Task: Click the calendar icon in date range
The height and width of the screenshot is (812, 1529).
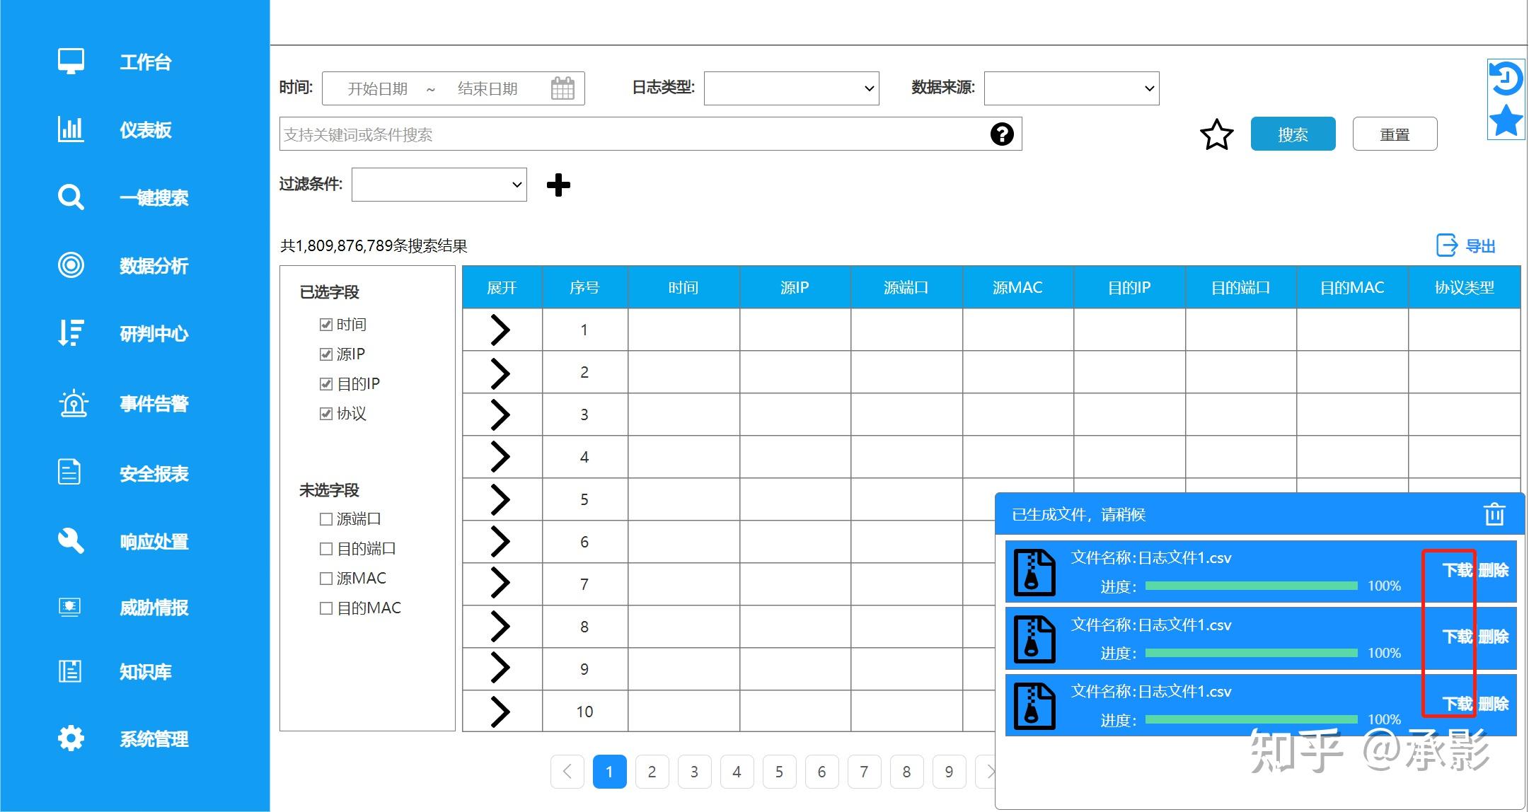Action: click(x=562, y=88)
